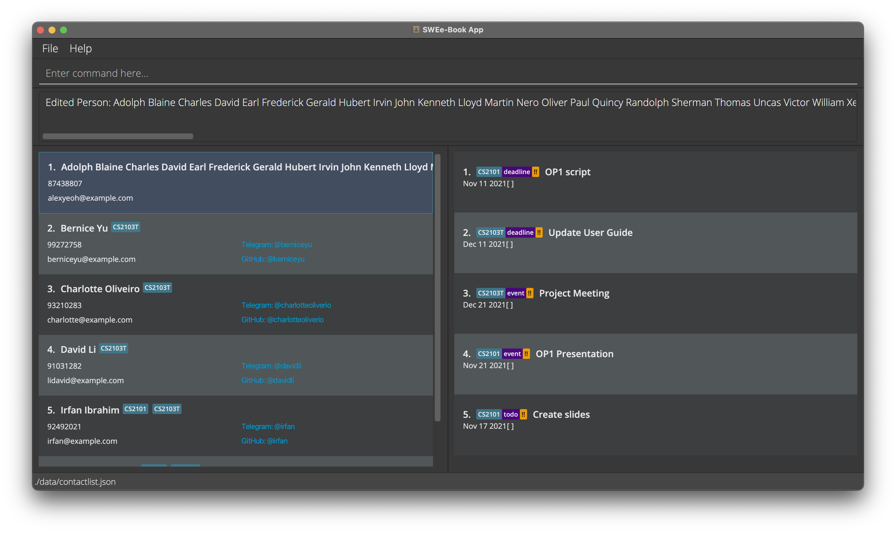Click priority icon on OP1 script task

click(535, 172)
